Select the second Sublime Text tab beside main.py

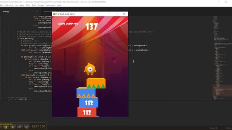point(47,11)
